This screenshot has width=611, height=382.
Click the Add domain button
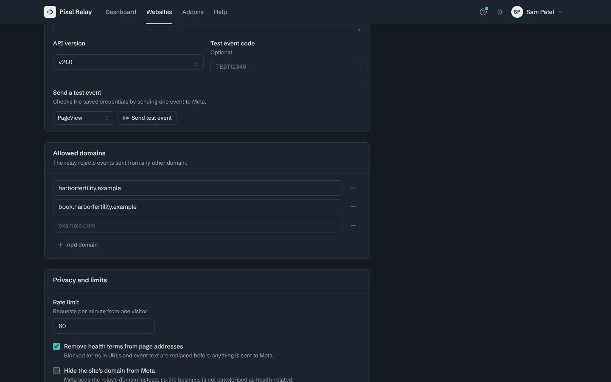[x=78, y=245]
